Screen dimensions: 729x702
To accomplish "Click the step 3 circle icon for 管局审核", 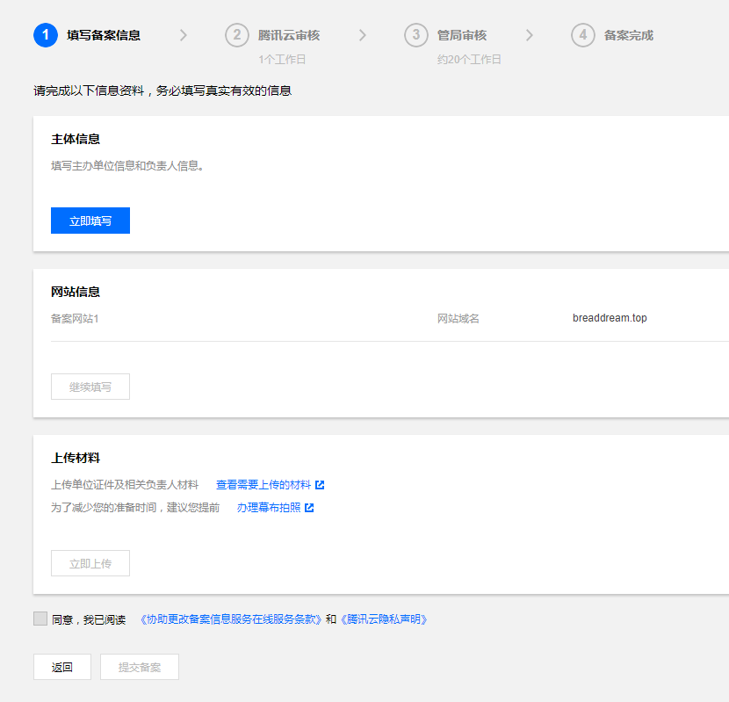I will [416, 35].
